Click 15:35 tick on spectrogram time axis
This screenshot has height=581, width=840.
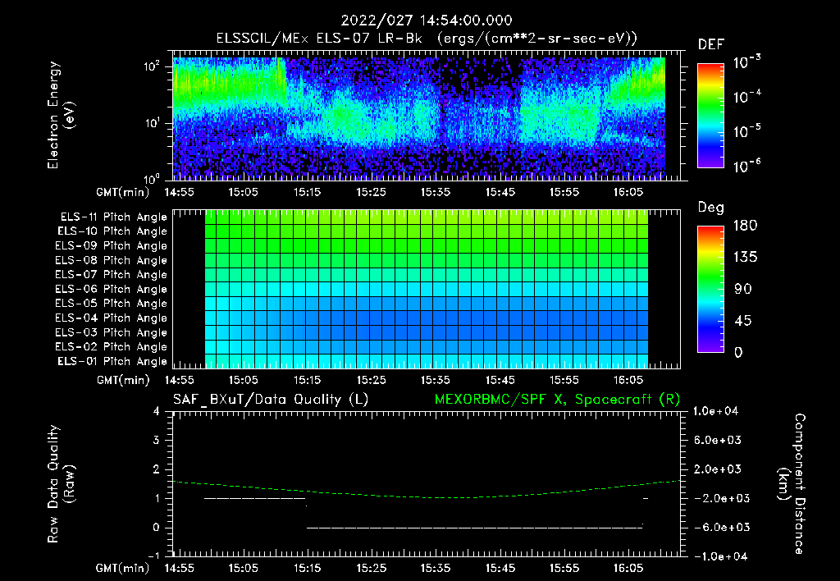coord(435,192)
